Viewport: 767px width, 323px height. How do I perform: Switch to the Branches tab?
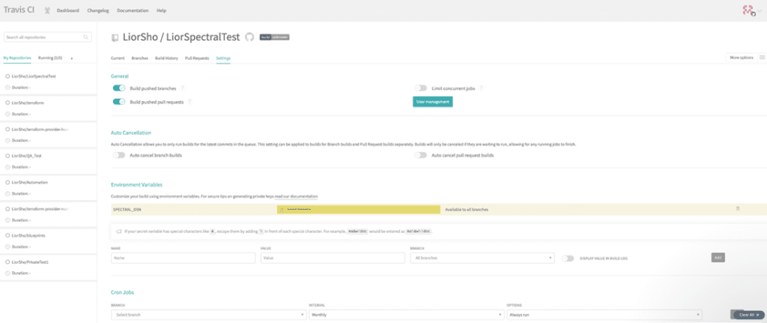coord(140,58)
